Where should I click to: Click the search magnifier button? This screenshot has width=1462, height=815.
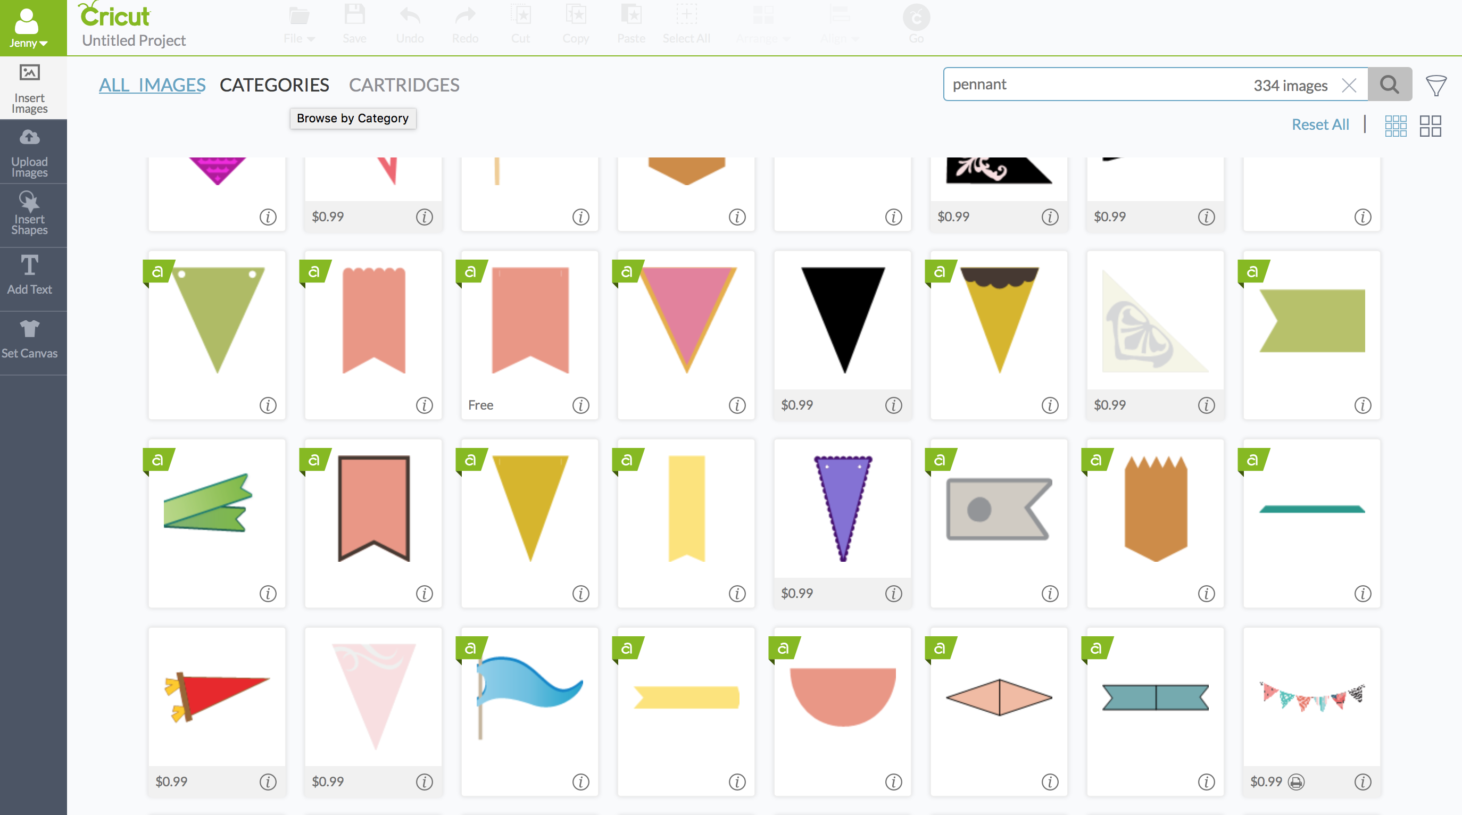pos(1389,85)
